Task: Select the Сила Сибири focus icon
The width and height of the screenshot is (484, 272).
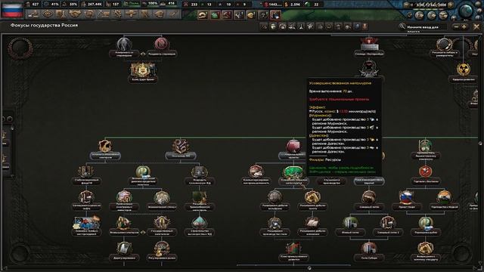Action: 369,249
